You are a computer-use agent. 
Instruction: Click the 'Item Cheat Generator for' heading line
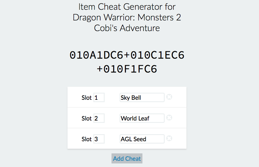(x=127, y=7)
